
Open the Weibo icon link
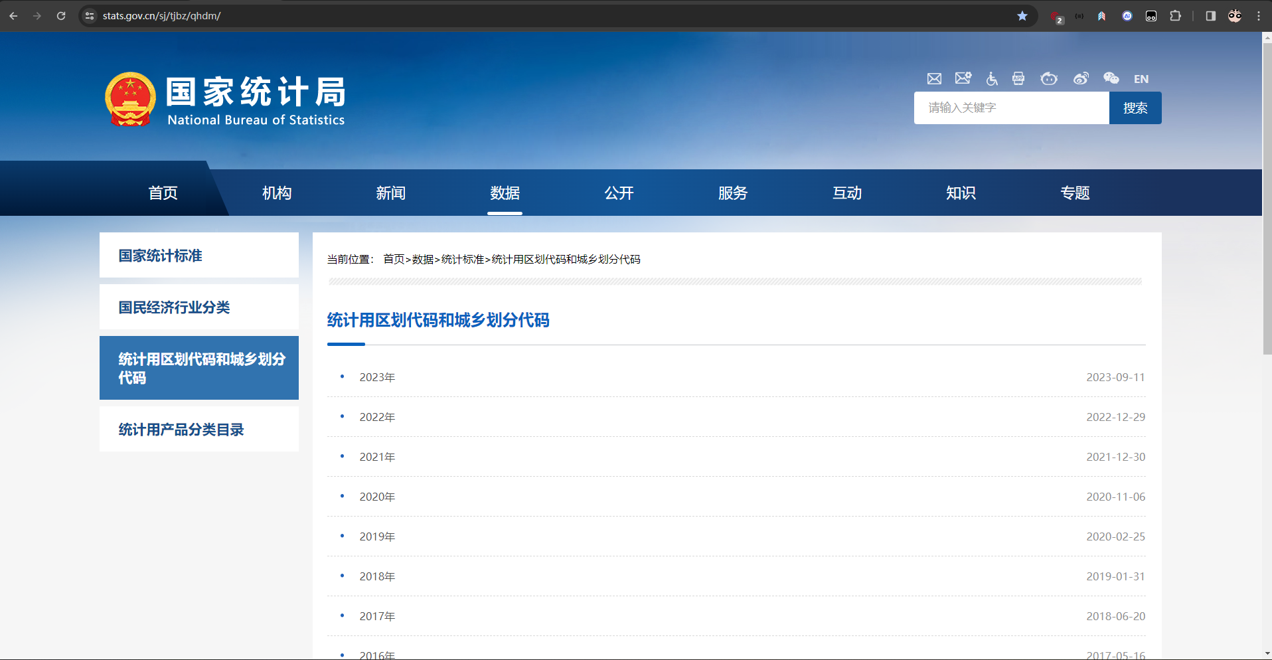(x=1081, y=79)
